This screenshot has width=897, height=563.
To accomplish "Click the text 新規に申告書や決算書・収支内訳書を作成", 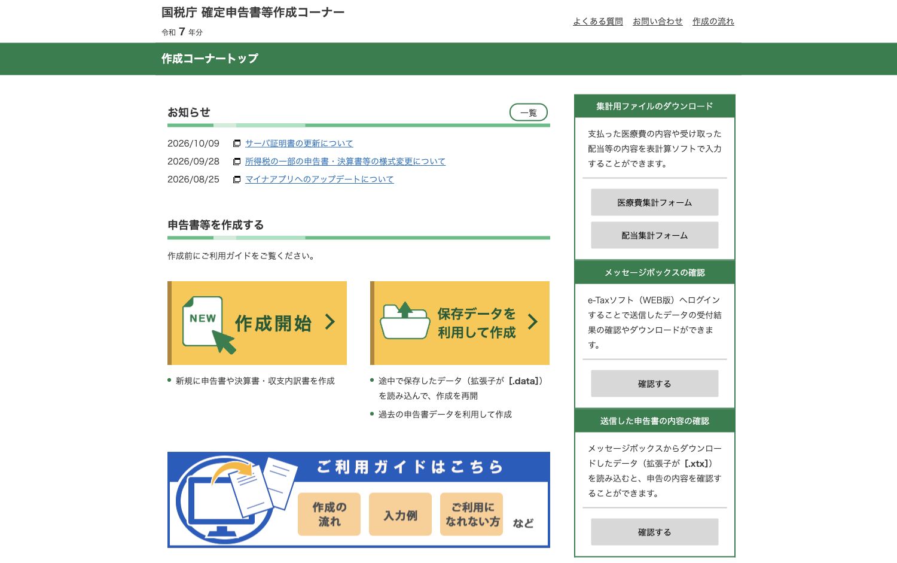I will pos(255,381).
